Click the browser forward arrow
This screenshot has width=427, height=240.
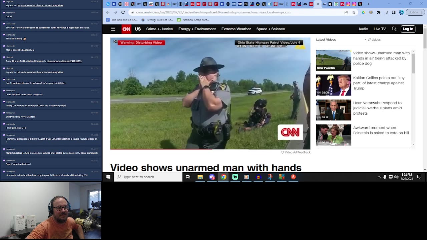[115, 12]
